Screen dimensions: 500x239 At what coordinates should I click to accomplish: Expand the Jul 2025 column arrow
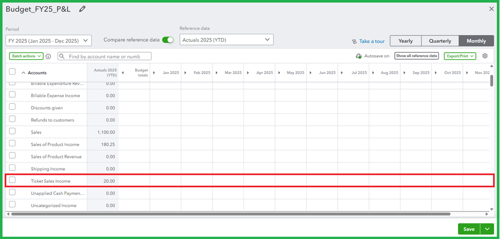pyautogui.click(x=342, y=73)
